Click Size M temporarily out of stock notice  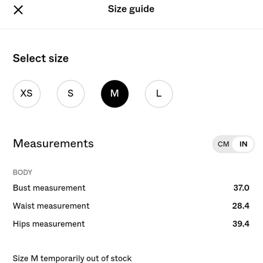click(72, 259)
